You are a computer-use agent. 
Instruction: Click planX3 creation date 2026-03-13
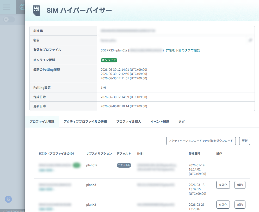tap(198, 189)
